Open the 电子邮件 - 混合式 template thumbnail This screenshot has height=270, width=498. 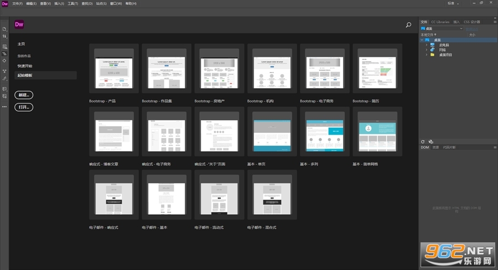pos(272,195)
